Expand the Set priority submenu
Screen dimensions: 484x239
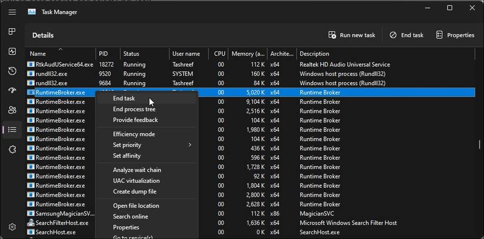(x=147, y=145)
